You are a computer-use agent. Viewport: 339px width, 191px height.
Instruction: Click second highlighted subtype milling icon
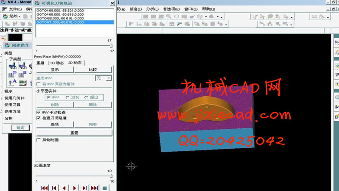(22, 66)
